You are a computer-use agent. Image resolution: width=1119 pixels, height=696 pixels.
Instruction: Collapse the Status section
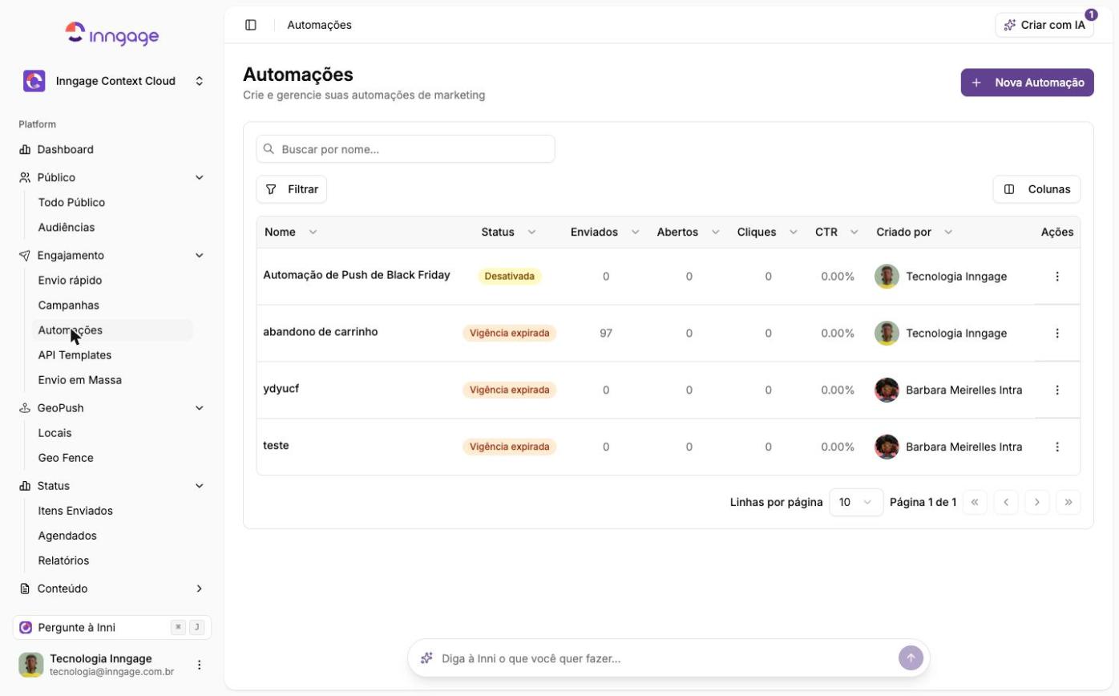[x=112, y=485]
